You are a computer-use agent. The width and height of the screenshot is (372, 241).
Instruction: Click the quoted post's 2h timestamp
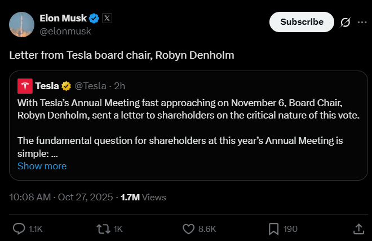coord(119,86)
